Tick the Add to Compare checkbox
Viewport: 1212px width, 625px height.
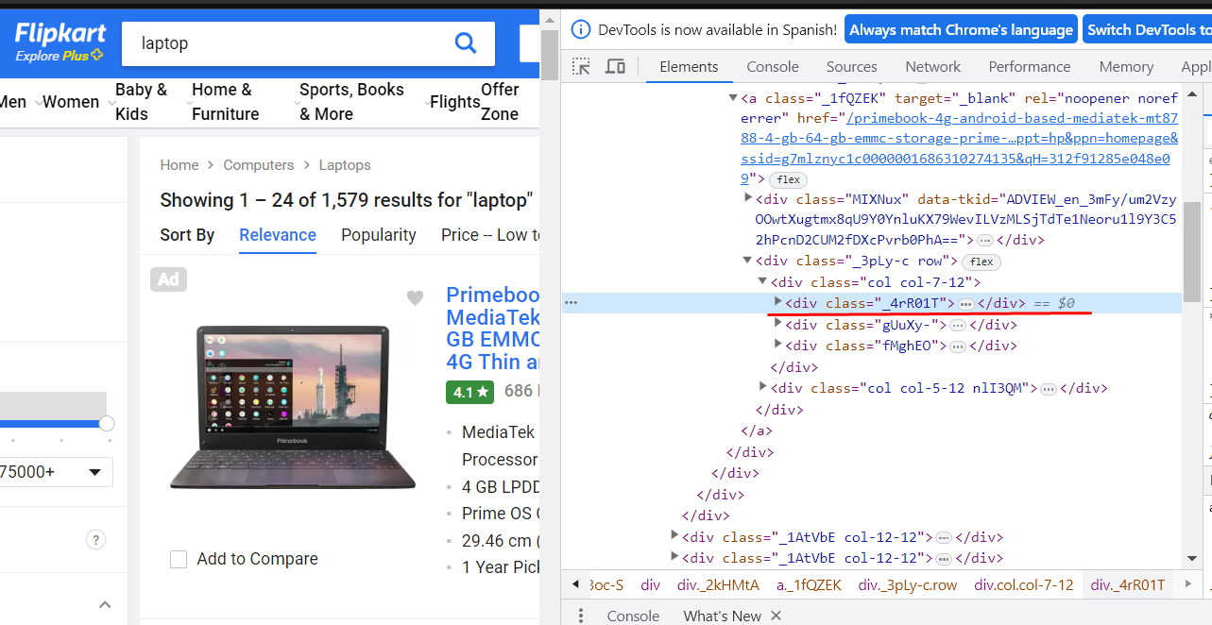pos(179,559)
